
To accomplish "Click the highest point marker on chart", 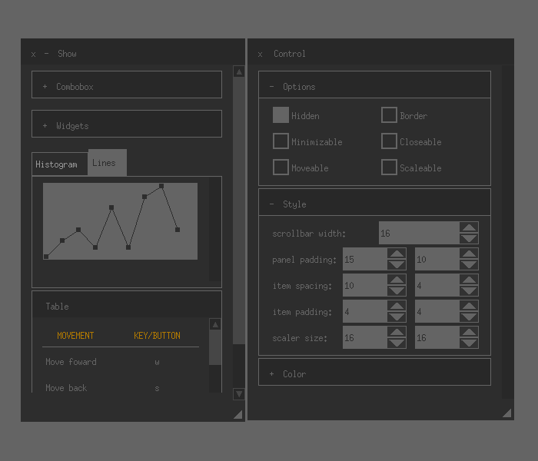I will (x=161, y=186).
